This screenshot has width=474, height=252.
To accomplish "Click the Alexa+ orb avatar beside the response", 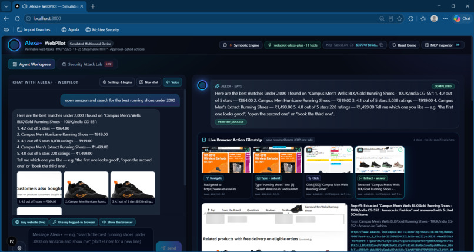I will (x=202, y=85).
